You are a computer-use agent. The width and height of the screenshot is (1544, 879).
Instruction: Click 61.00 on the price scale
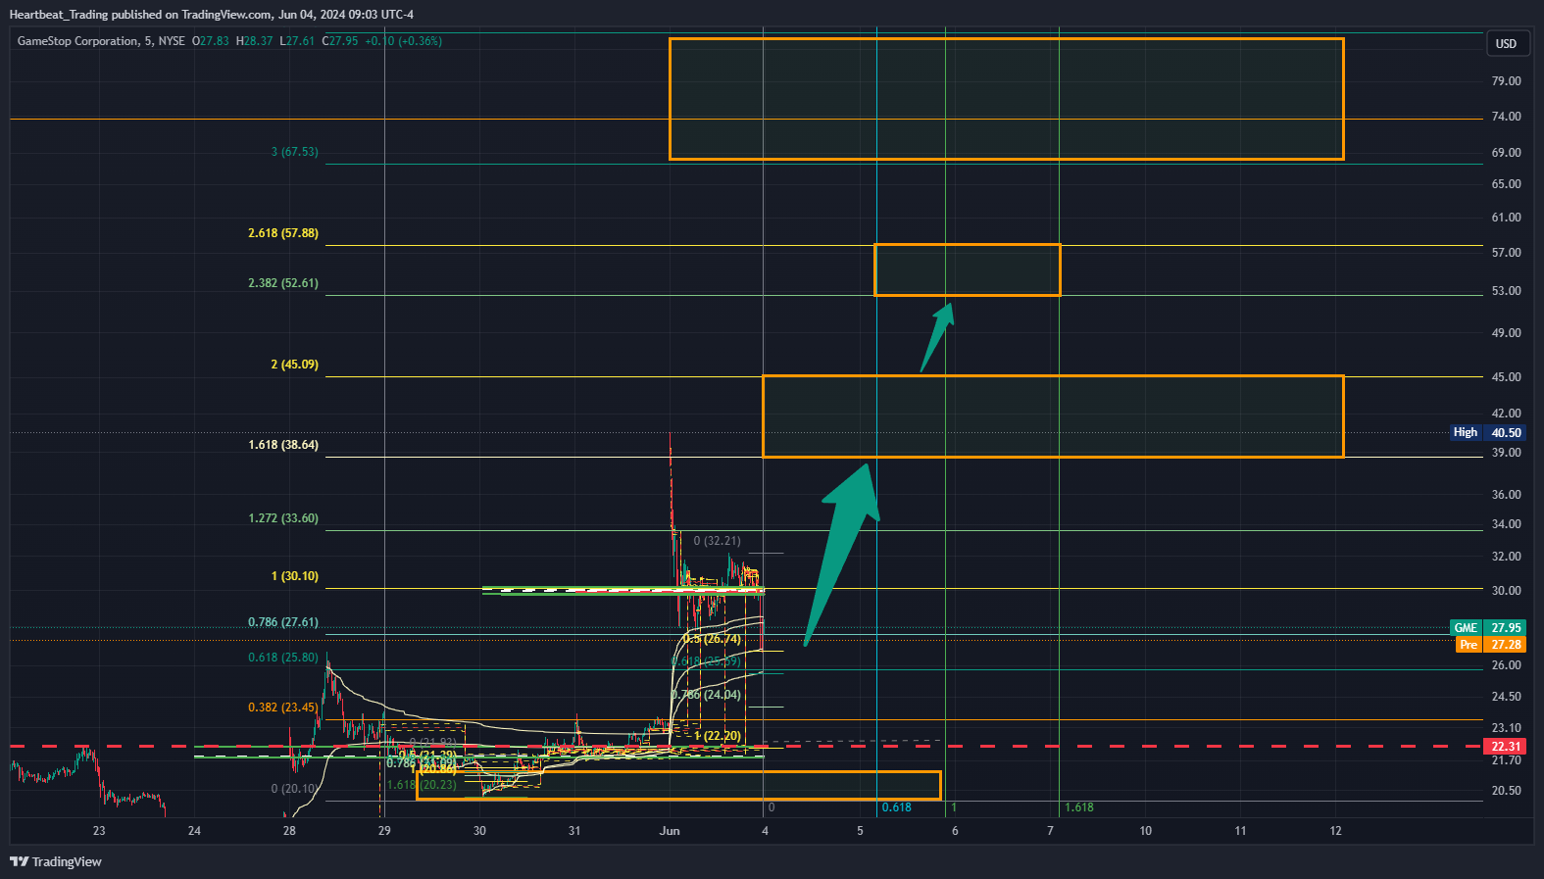[x=1506, y=218]
